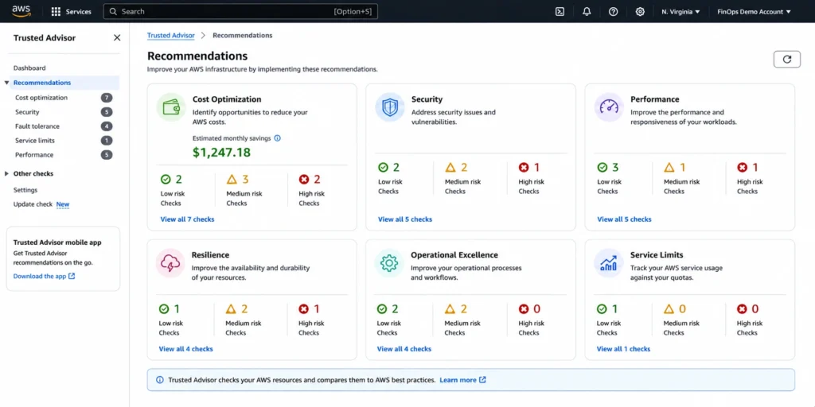
Task: Click Cost Optimization low risk check icon
Action: 166,179
